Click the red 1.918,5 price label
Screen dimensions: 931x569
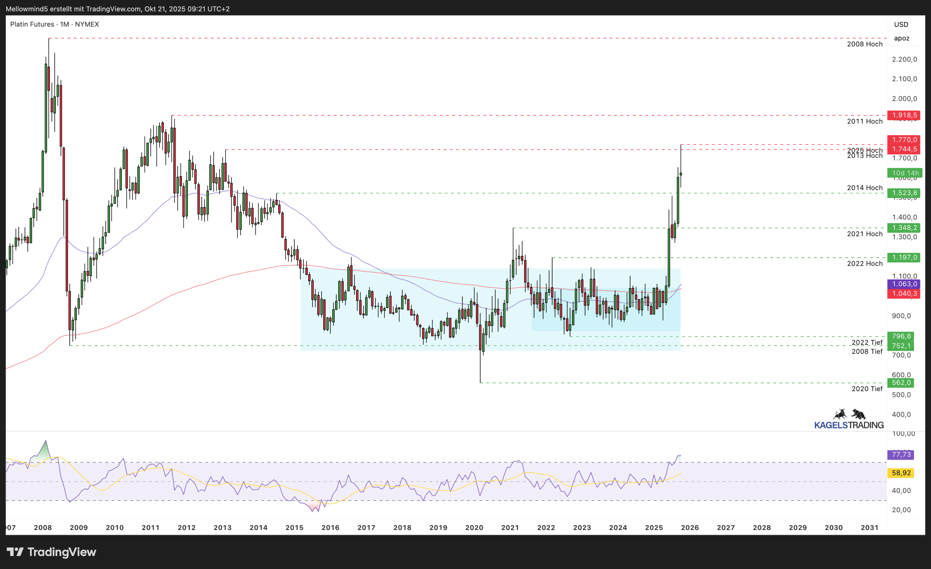coord(904,115)
